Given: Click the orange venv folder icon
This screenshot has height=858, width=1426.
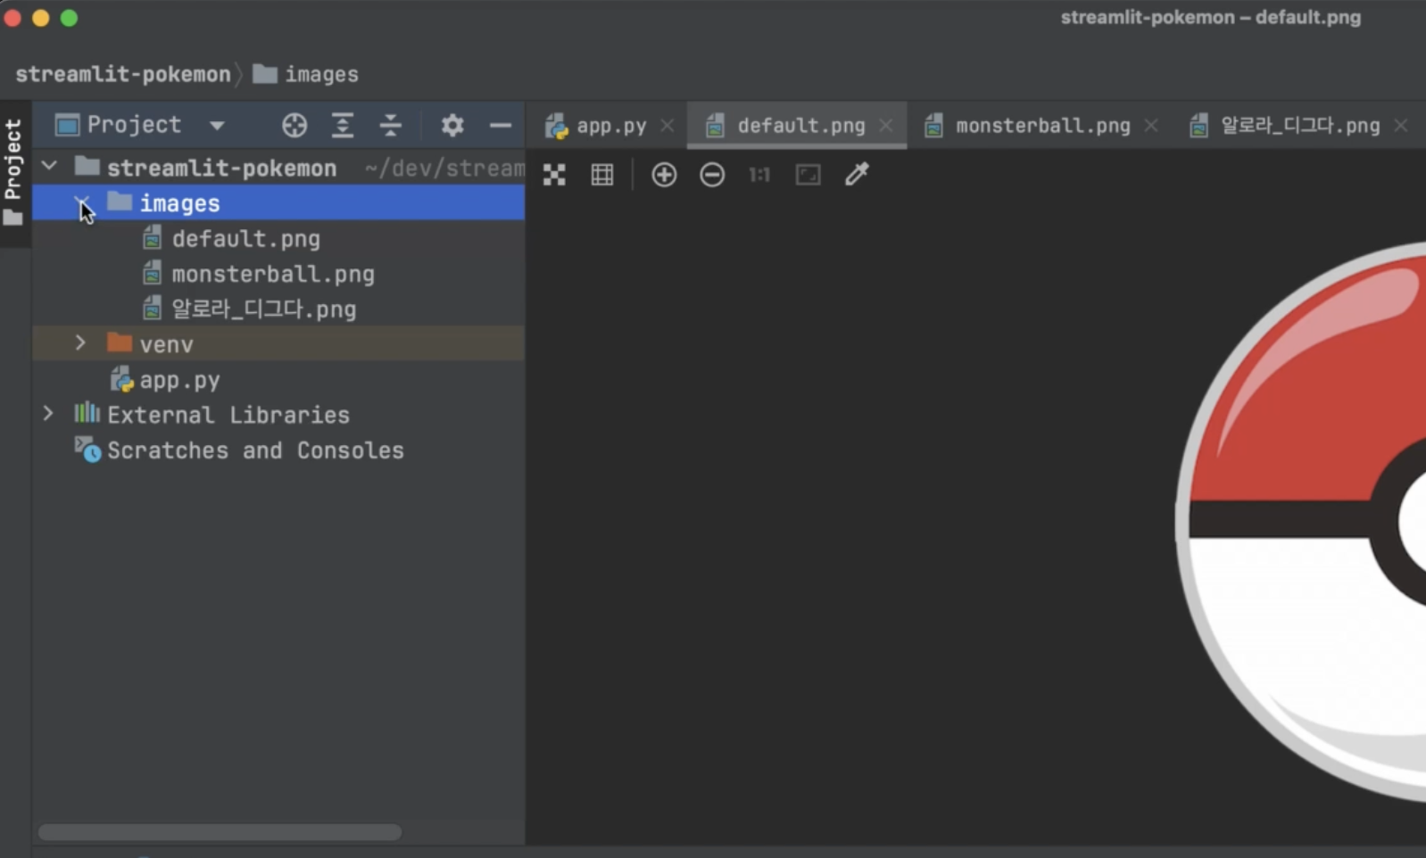Looking at the screenshot, I should 120,342.
